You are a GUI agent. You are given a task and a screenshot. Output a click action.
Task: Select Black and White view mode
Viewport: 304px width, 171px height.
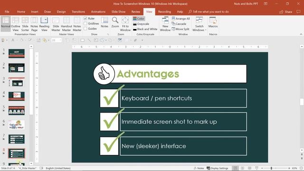tap(145, 29)
